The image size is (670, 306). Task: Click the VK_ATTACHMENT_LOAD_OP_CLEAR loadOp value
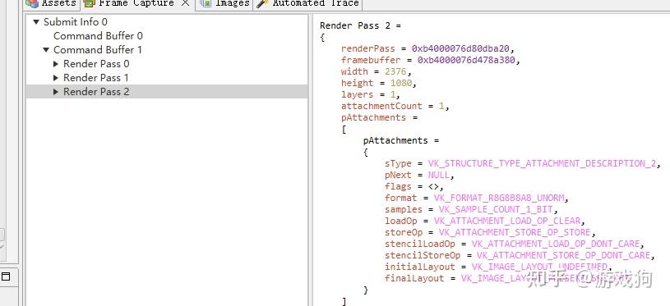506,222
